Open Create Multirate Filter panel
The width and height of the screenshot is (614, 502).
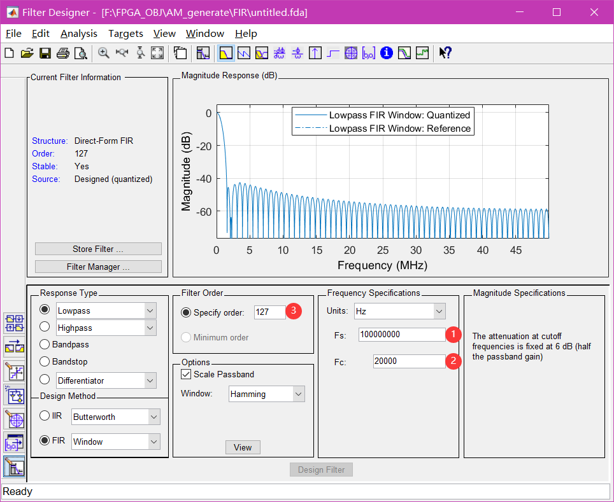pos(15,323)
